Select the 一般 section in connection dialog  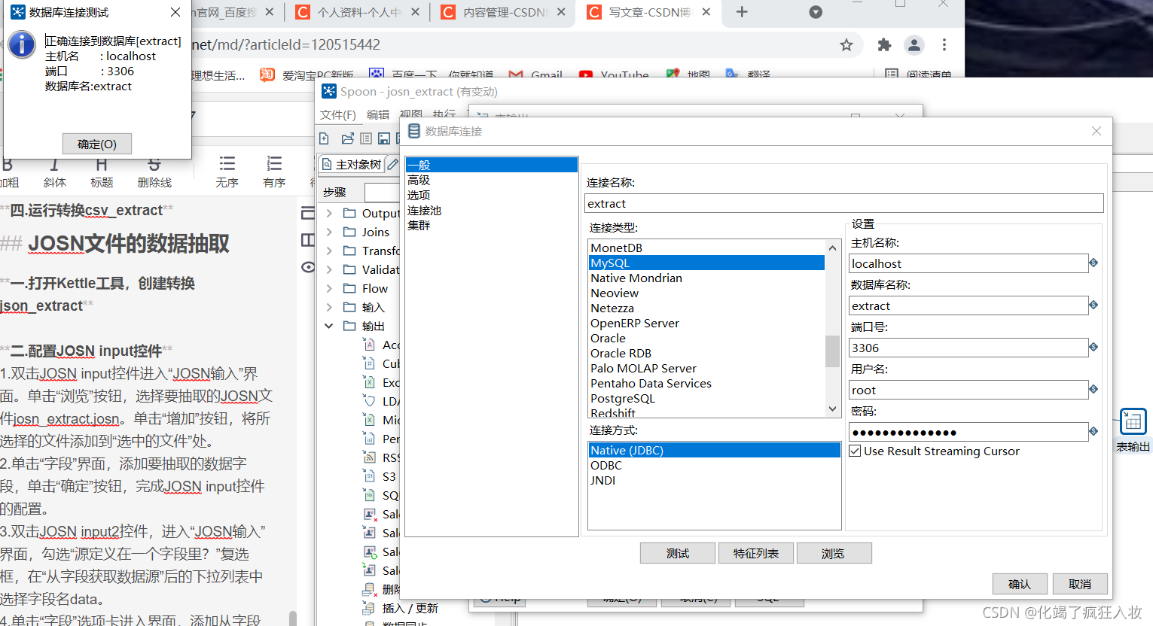[x=492, y=165]
